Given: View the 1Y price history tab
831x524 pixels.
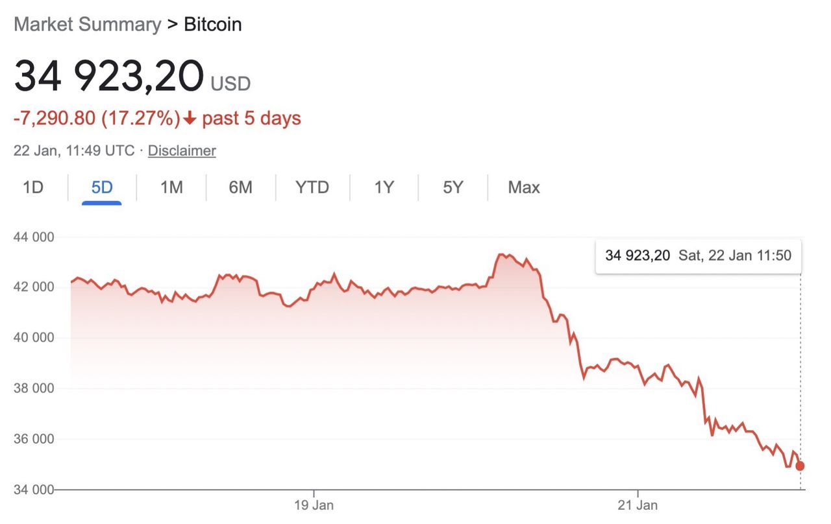Looking at the screenshot, I should coord(384,187).
